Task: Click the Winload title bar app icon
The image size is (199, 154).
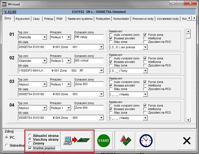Action: 4,4
